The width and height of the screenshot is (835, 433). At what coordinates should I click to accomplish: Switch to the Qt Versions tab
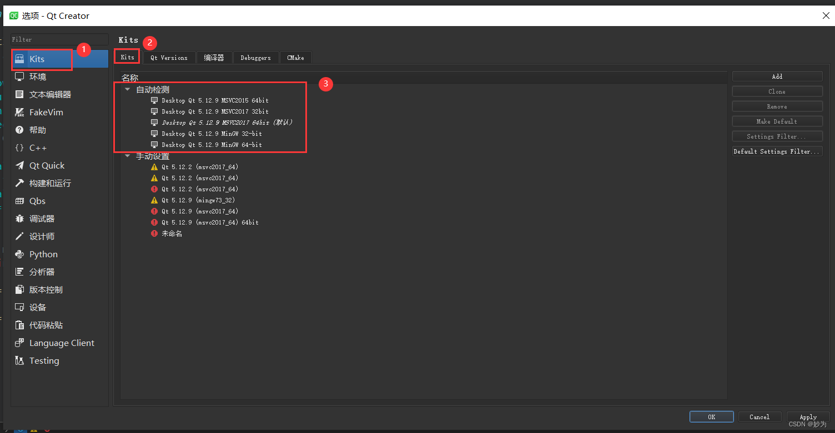click(x=169, y=58)
